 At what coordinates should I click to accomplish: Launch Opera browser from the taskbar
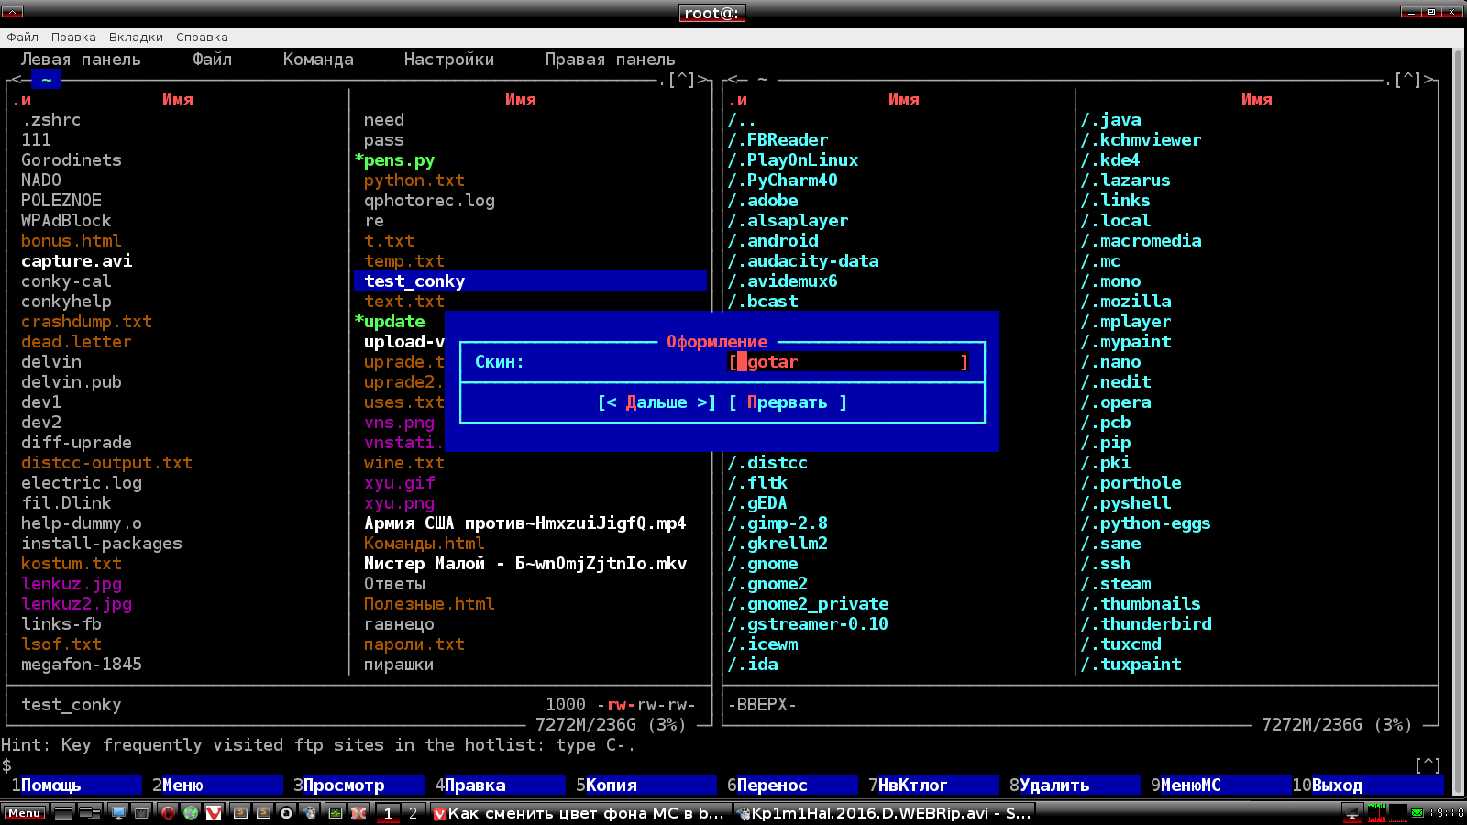pyautogui.click(x=168, y=813)
